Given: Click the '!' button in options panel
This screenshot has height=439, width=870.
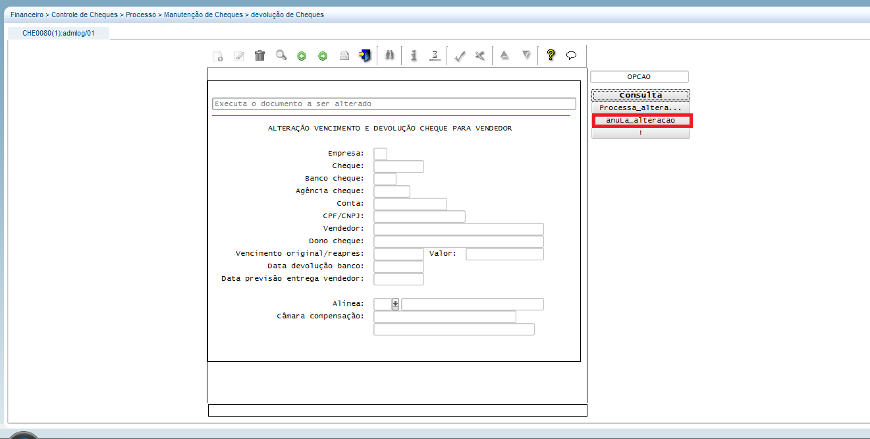Looking at the screenshot, I should click(x=641, y=133).
